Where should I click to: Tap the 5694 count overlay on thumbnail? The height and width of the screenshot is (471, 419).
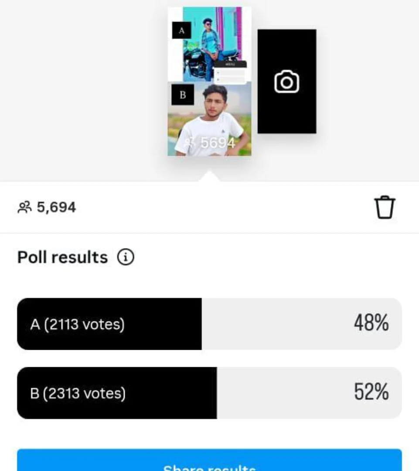tap(218, 143)
